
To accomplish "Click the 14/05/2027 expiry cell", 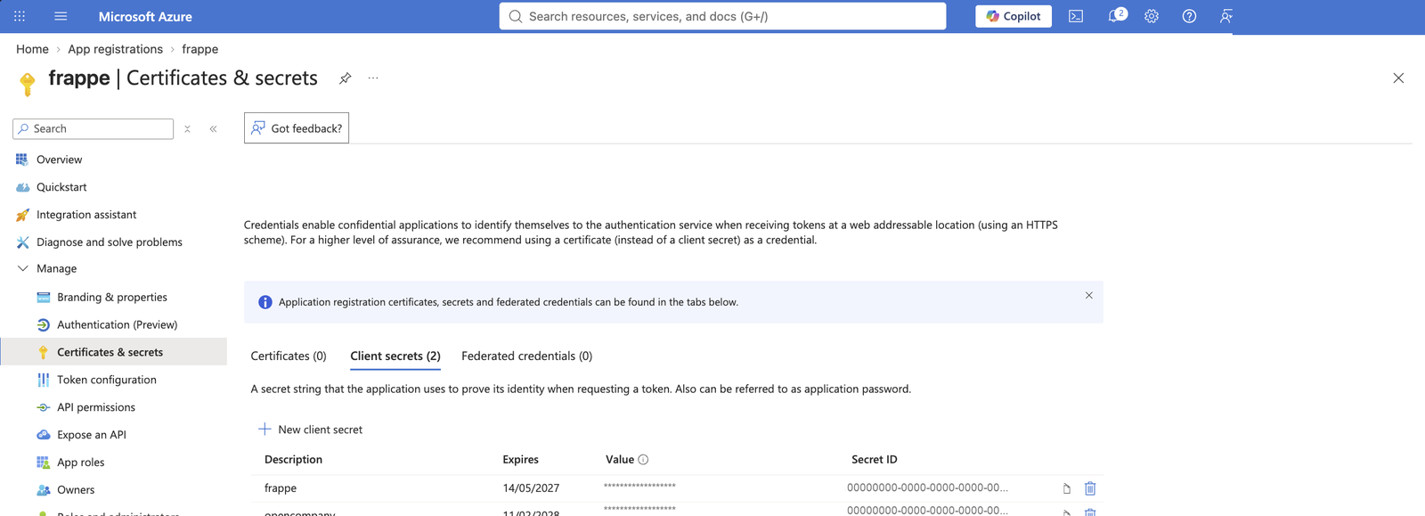I will coord(531,488).
